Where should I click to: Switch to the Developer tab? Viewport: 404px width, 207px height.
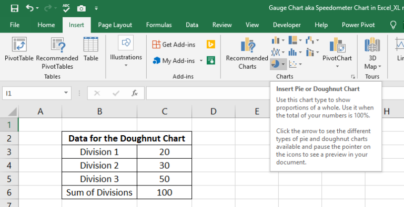coord(287,25)
